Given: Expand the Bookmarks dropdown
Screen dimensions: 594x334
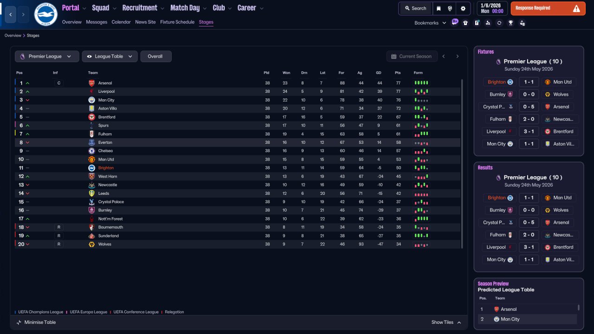Looking at the screenshot, I should pos(430,23).
